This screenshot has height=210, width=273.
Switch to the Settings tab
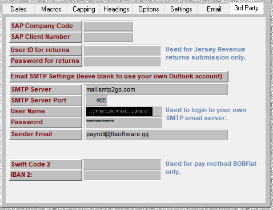(181, 9)
